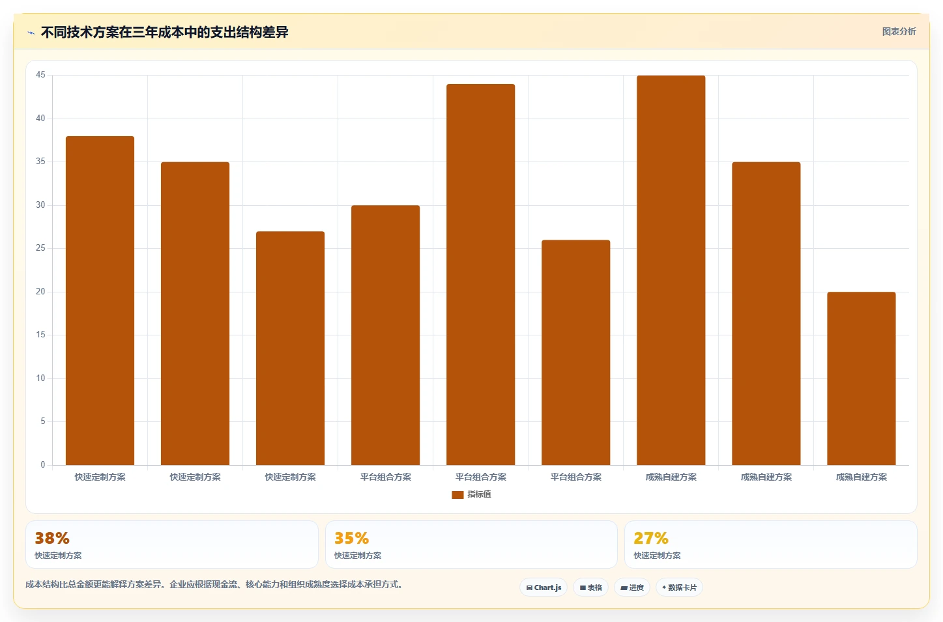Click the 平台组合方案 bar valued 44

click(480, 274)
